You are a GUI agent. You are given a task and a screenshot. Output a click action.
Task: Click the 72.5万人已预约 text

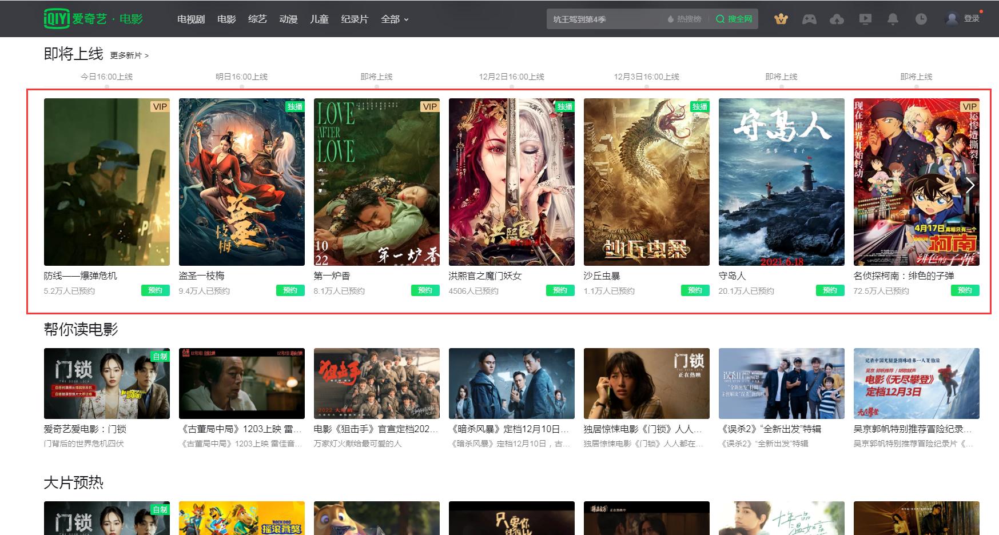click(881, 291)
